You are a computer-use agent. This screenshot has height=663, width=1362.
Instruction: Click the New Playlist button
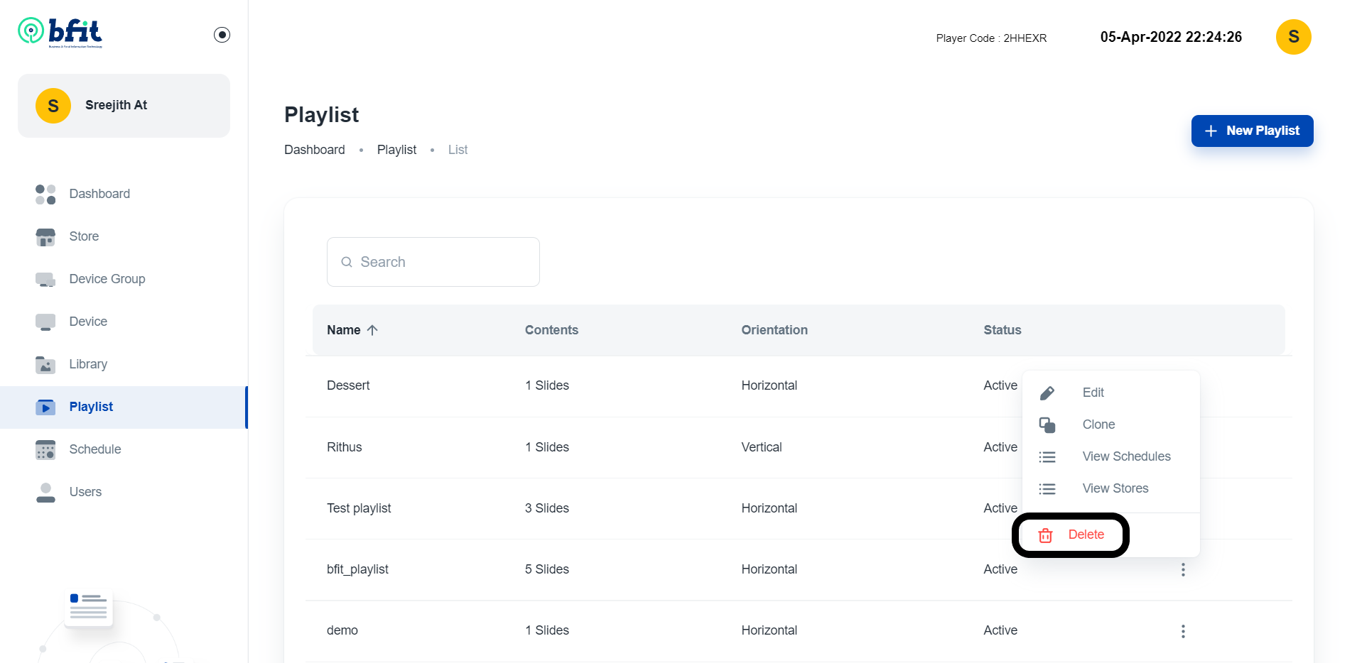[1252, 131]
